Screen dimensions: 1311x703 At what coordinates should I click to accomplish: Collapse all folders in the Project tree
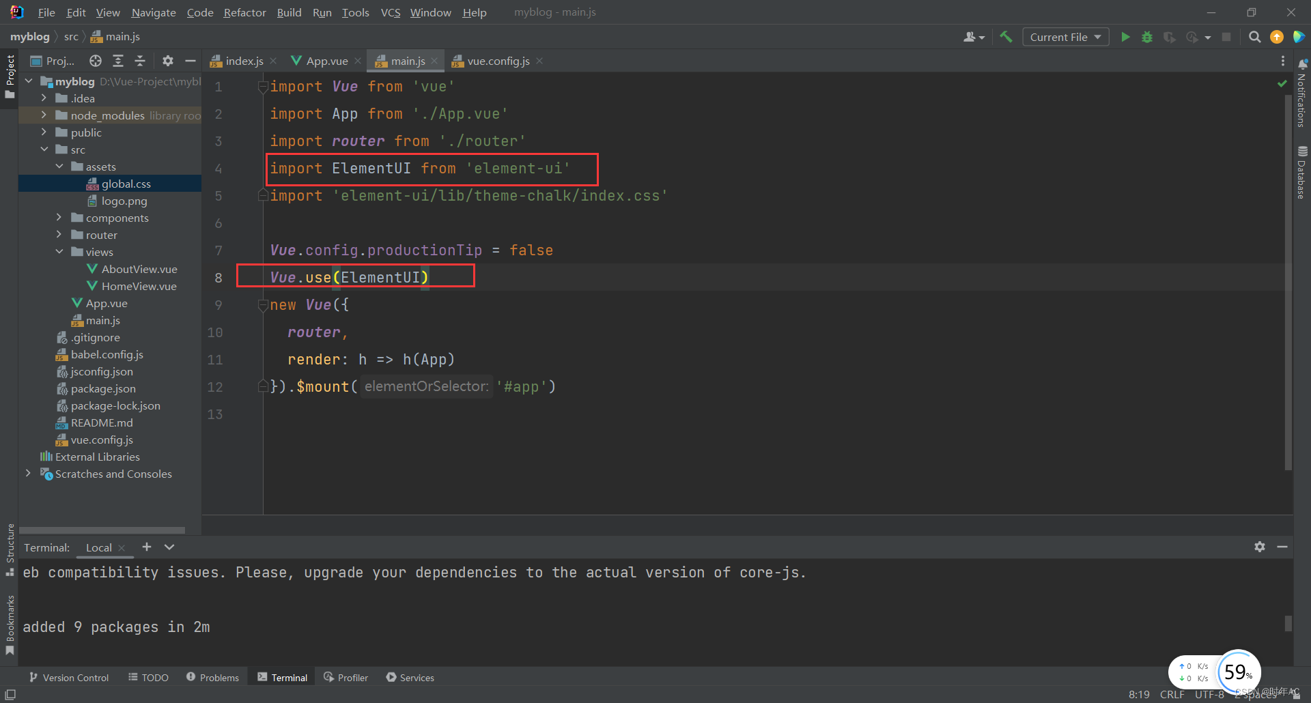pos(140,61)
